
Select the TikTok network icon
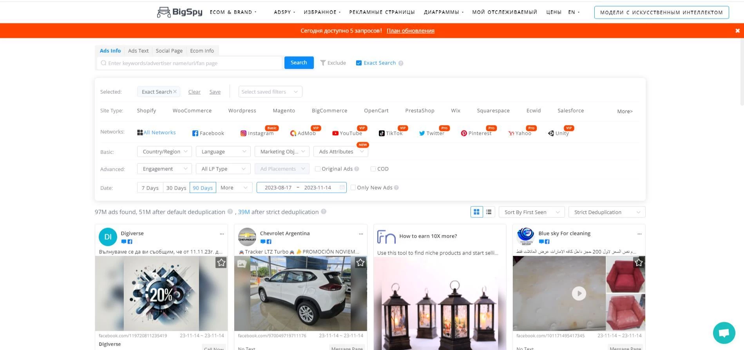(382, 133)
